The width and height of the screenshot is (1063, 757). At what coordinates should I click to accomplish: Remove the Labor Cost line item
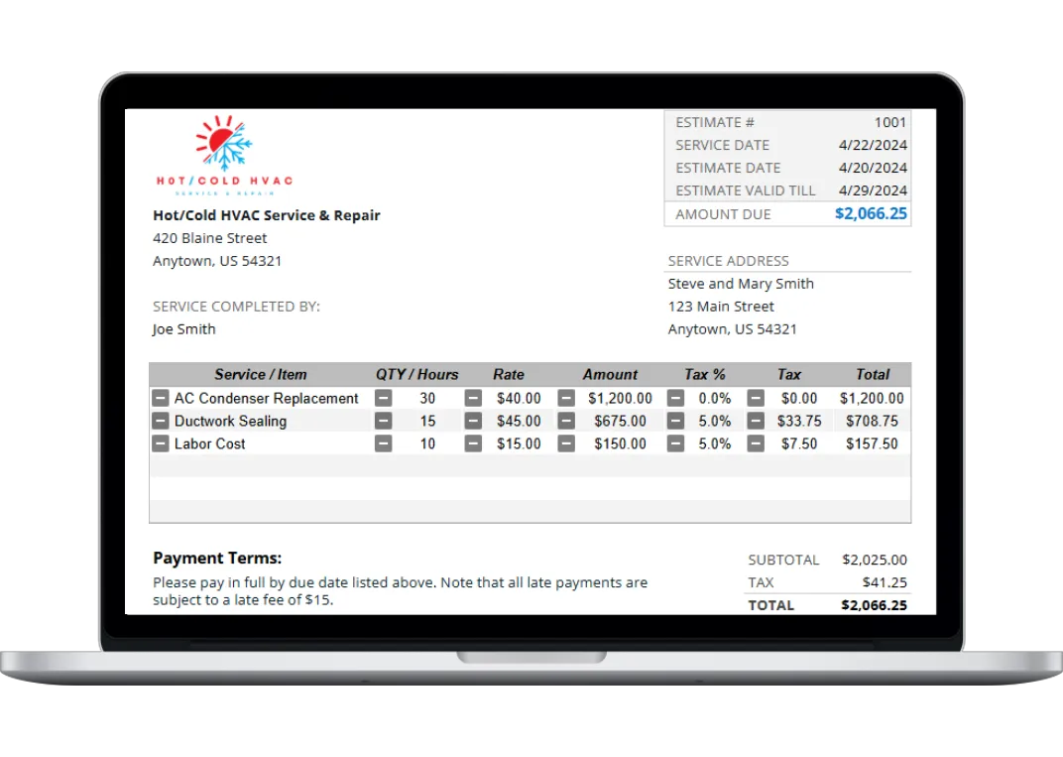pos(160,443)
